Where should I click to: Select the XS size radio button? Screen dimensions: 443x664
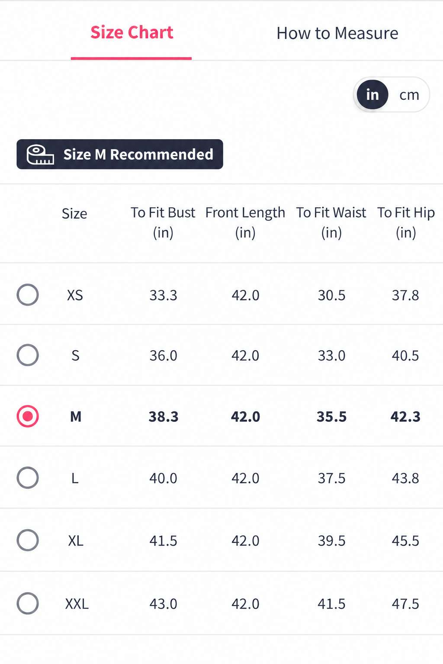click(28, 295)
